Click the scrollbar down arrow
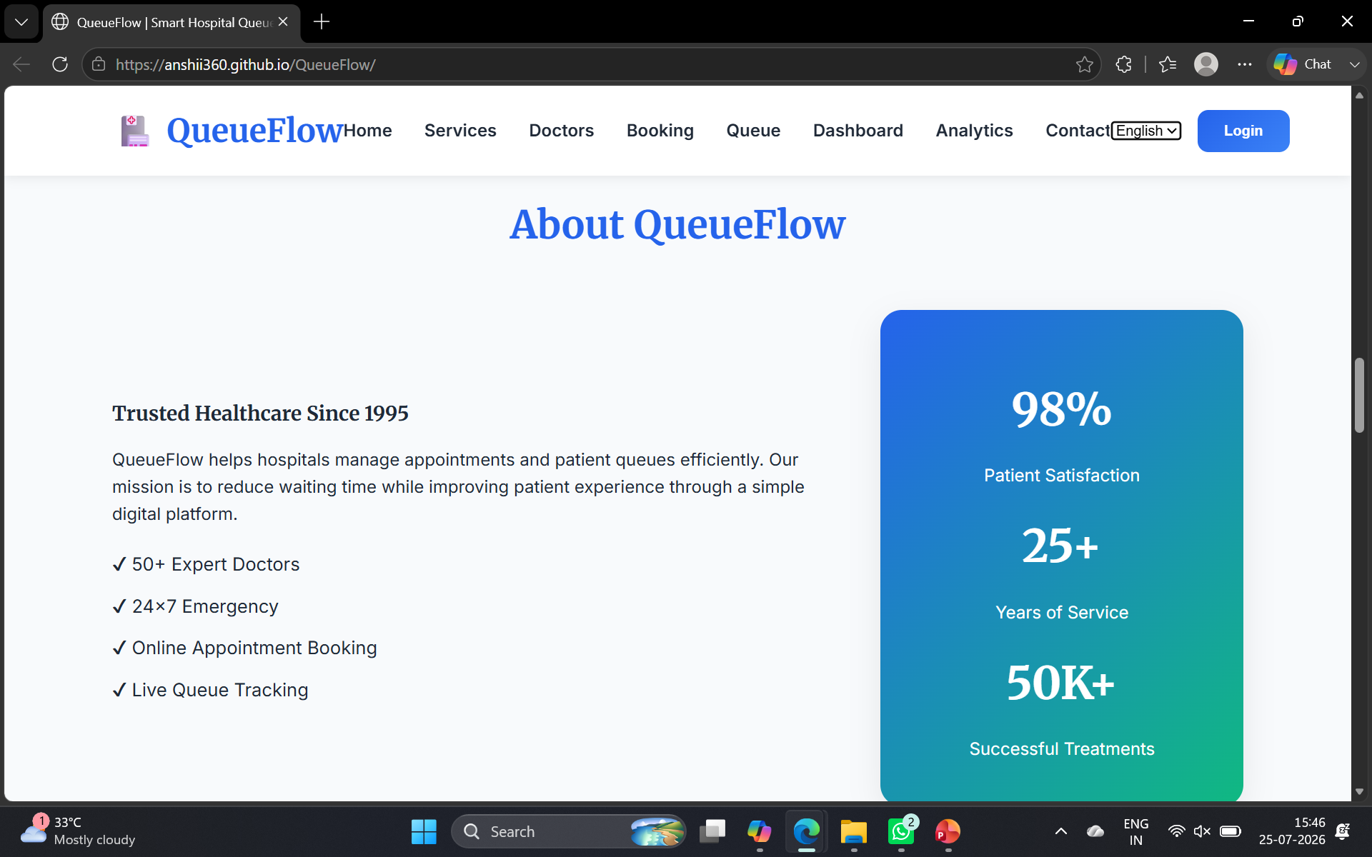The width and height of the screenshot is (1372, 857). [1359, 792]
